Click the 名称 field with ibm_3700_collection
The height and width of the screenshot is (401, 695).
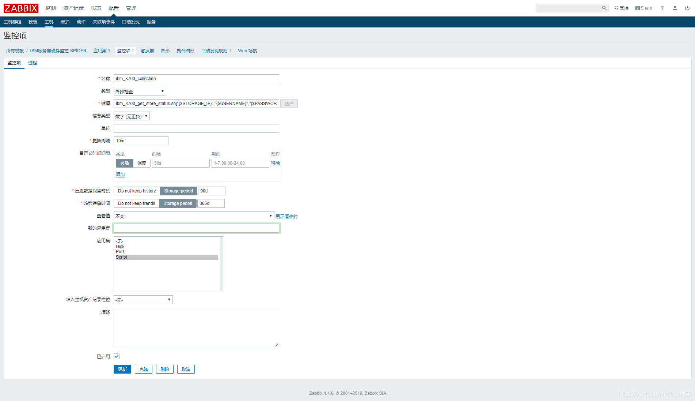tap(196, 79)
